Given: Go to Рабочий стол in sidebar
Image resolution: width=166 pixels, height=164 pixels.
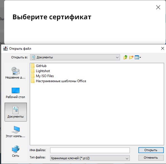Looking at the screenshot, I should pos(15,93).
